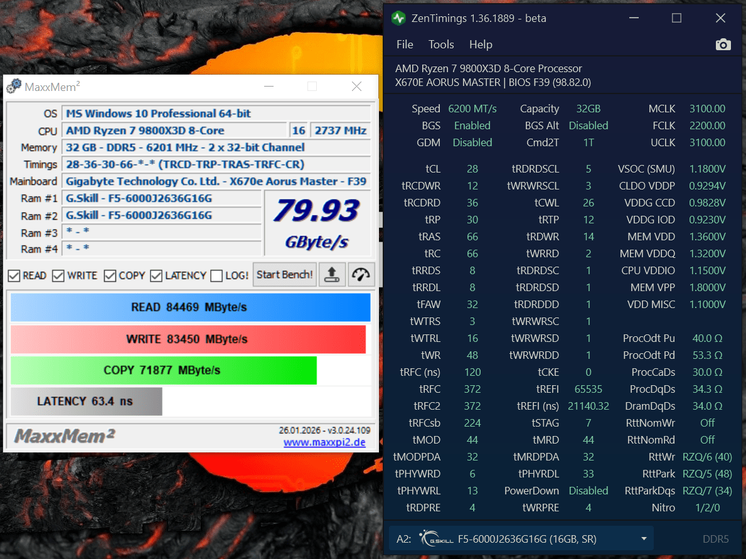
Task: Toggle the LATENCY checkbox in MaxxMem
Action: pos(156,276)
